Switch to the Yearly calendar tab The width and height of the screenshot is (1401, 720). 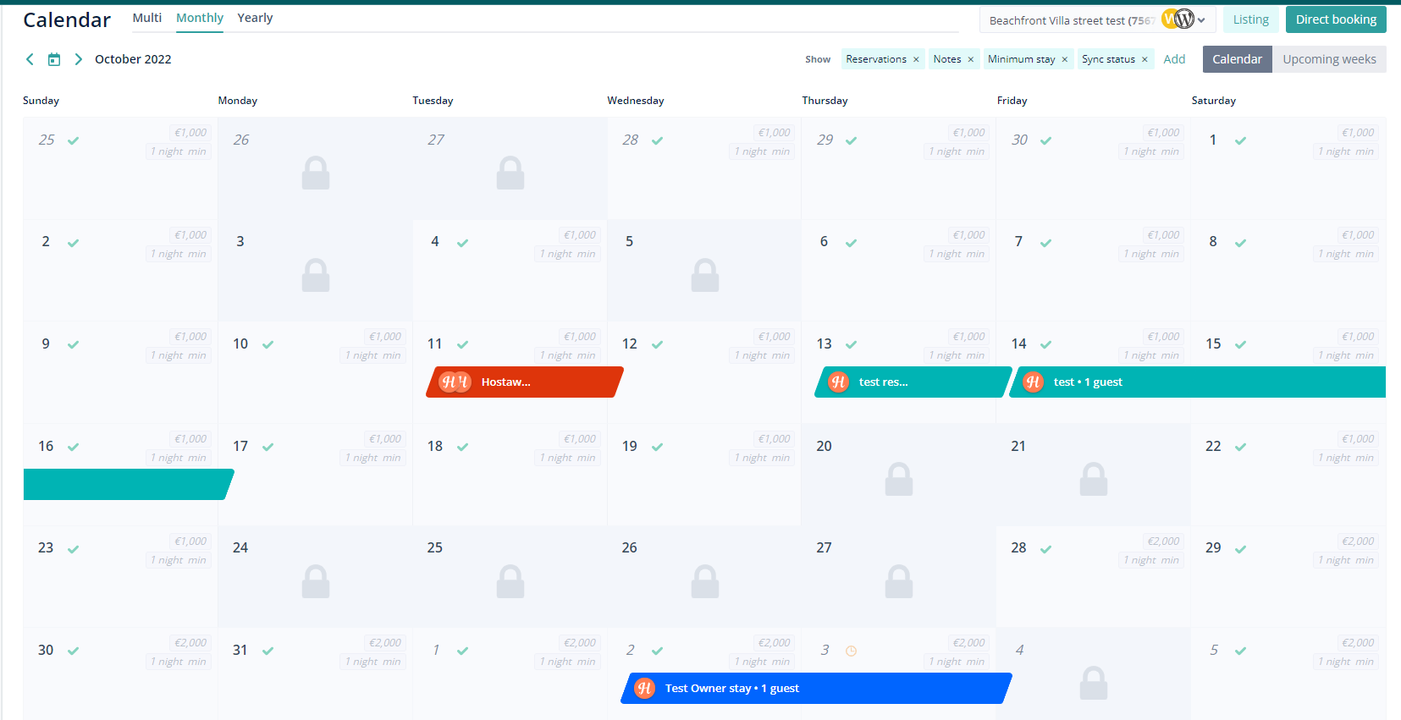255,18
